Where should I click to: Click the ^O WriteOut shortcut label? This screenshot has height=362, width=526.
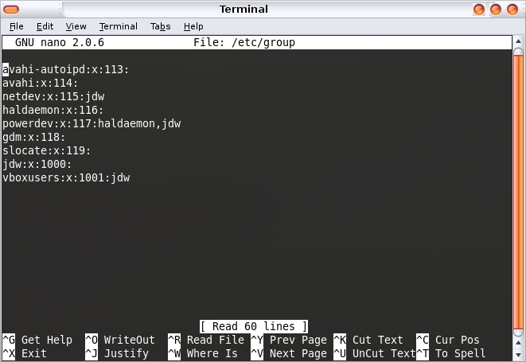coord(119,341)
